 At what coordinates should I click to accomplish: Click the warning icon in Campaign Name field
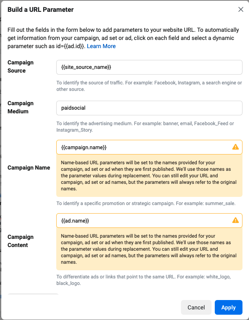pos(235,147)
